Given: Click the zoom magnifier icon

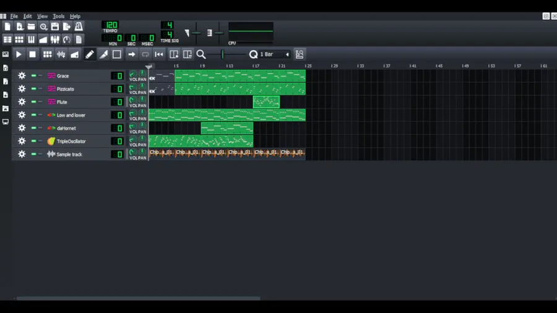Looking at the screenshot, I should click(201, 54).
